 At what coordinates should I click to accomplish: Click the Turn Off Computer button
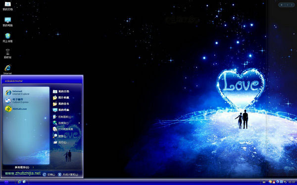pyautogui.click(x=68, y=175)
